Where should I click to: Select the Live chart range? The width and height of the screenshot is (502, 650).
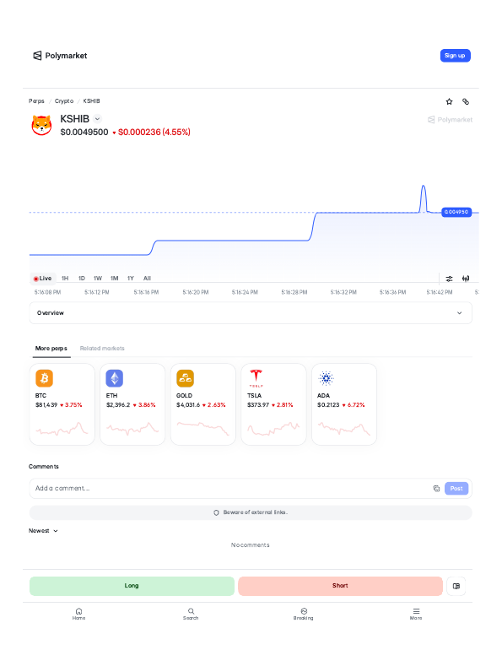[x=43, y=279]
